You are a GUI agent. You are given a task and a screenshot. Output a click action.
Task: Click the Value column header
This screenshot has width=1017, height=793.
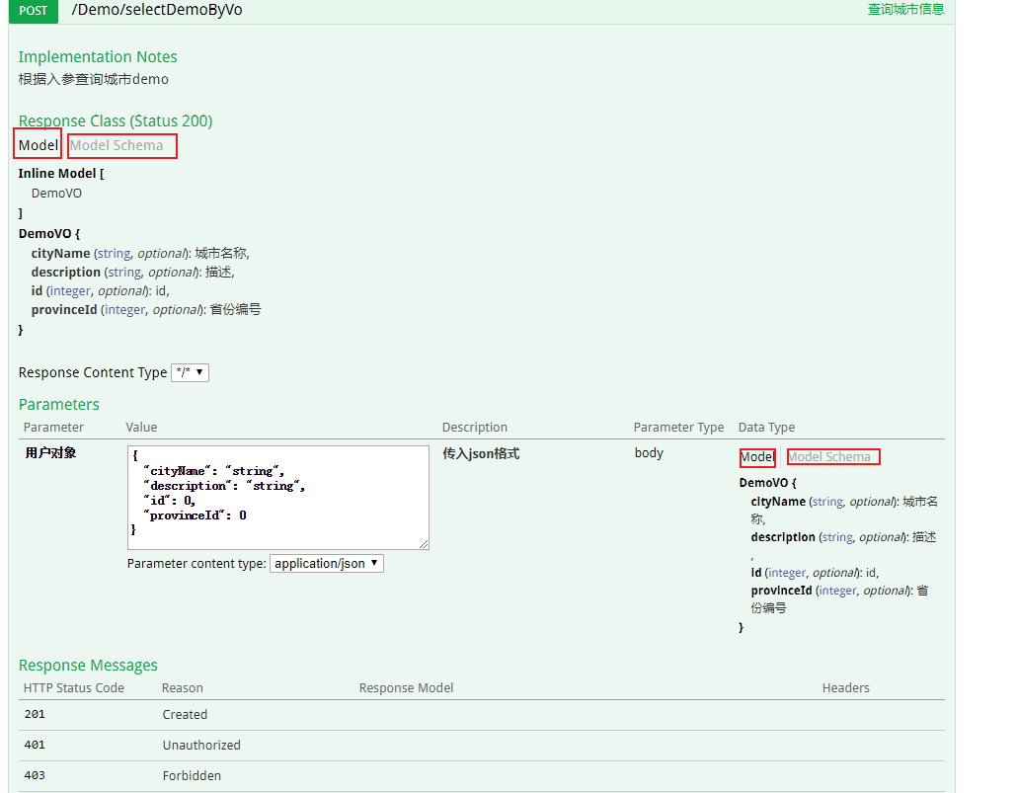coord(141,427)
